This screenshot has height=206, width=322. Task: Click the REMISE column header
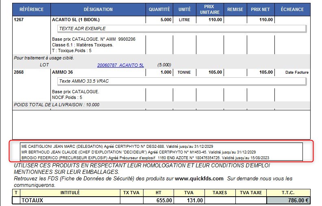click(x=235, y=9)
